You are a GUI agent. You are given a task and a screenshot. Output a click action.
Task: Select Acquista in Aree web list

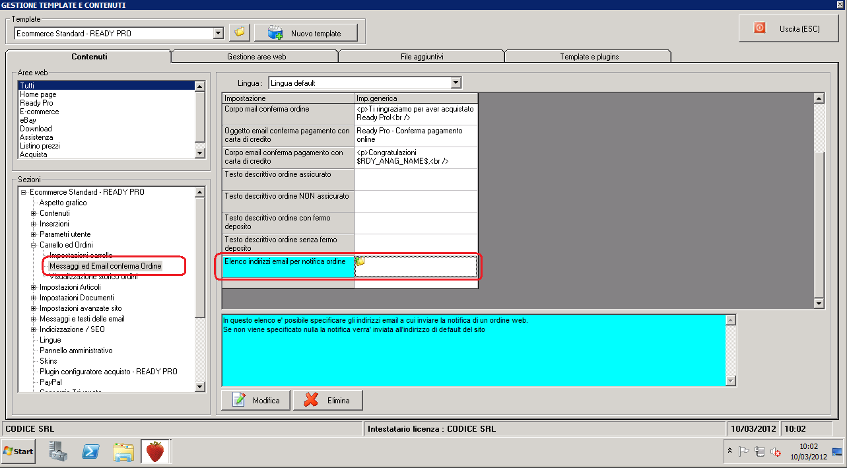(106, 154)
